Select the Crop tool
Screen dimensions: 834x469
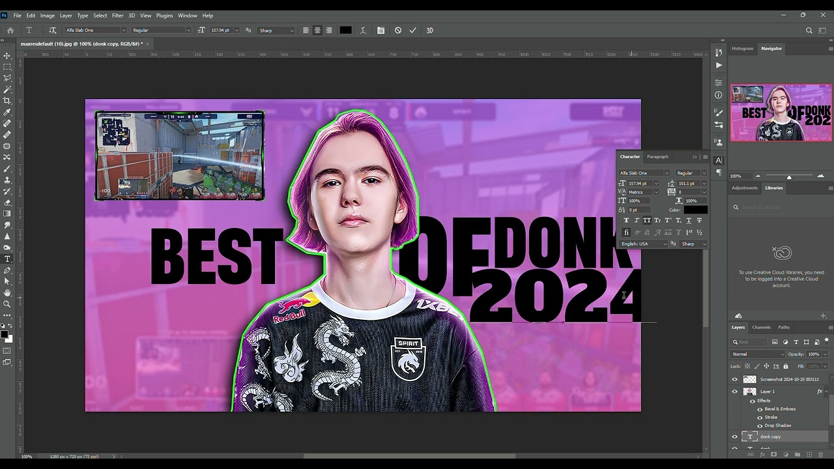[x=7, y=100]
